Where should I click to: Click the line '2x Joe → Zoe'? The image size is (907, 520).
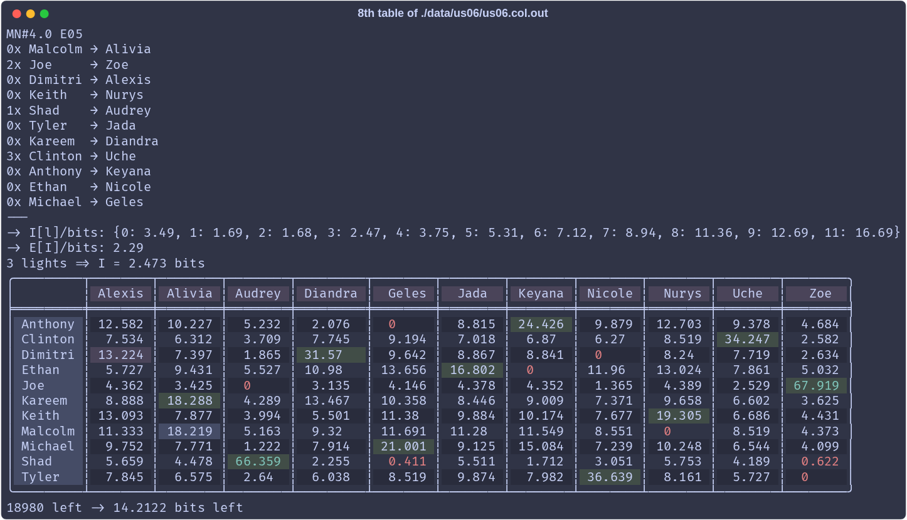pyautogui.click(x=67, y=65)
